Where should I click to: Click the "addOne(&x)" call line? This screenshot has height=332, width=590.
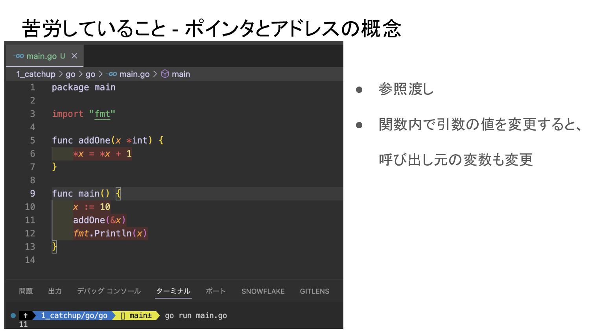[100, 220]
